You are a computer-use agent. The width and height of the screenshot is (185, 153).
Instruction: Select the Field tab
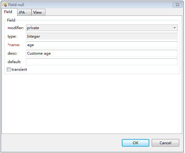8,12
